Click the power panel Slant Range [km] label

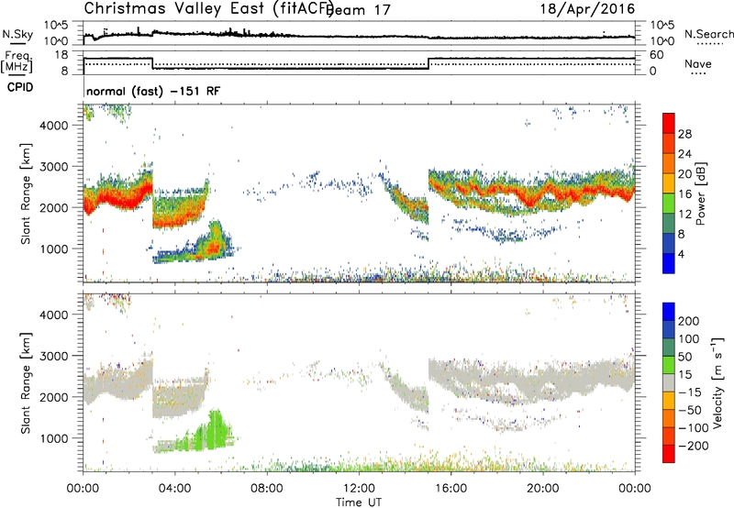(x=26, y=193)
